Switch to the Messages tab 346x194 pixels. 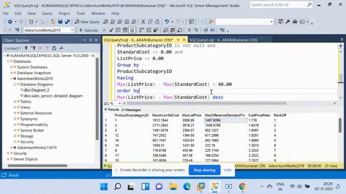coord(131,110)
